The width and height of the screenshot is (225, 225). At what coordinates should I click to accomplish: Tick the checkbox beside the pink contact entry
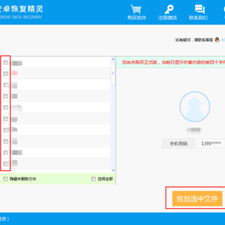click(6, 74)
